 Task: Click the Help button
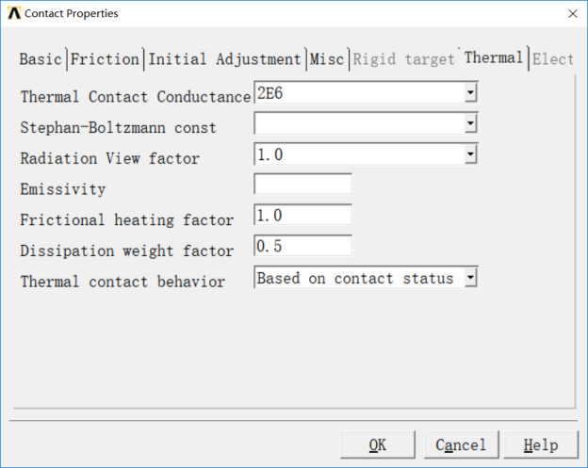[x=540, y=444]
